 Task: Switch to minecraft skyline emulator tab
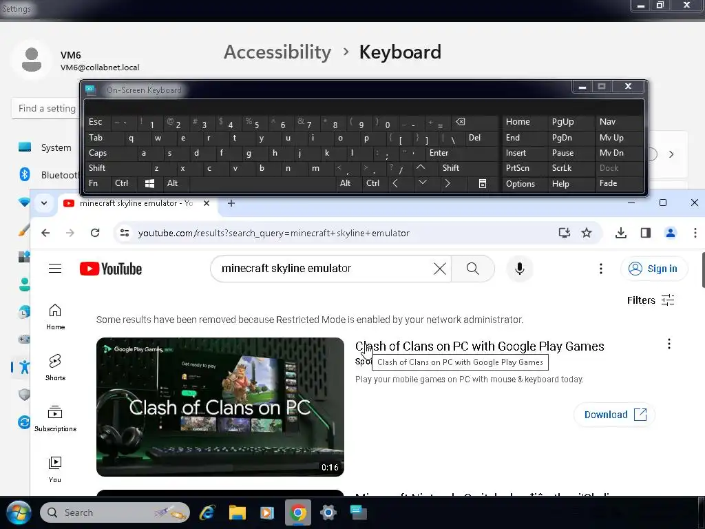pos(136,203)
